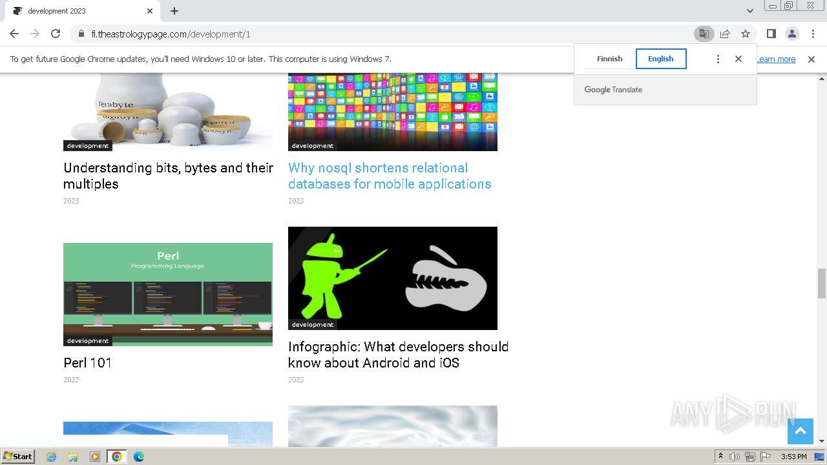This screenshot has height=465, width=827.
Task: Click the Google Translate icon in address bar
Action: pyautogui.click(x=704, y=34)
